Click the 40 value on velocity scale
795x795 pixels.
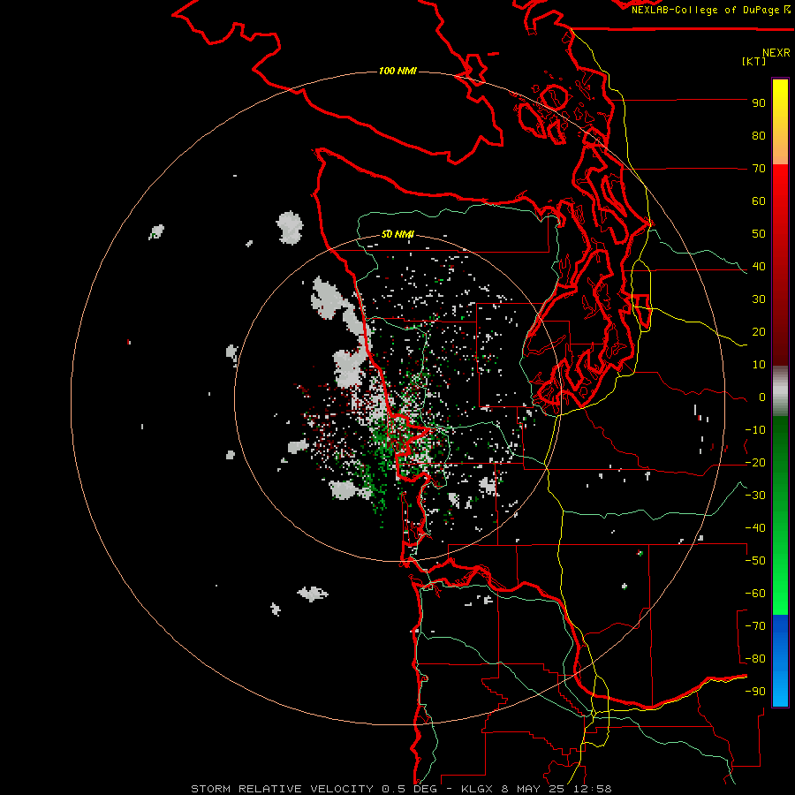759,267
